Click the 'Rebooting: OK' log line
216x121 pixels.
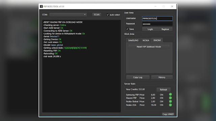(x=50, y=53)
